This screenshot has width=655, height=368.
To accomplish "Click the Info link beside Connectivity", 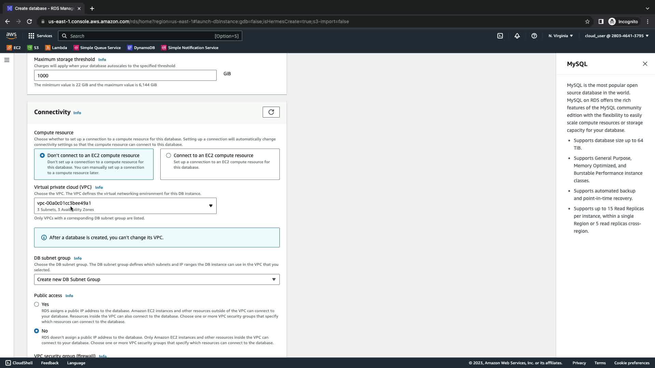I will point(77,113).
